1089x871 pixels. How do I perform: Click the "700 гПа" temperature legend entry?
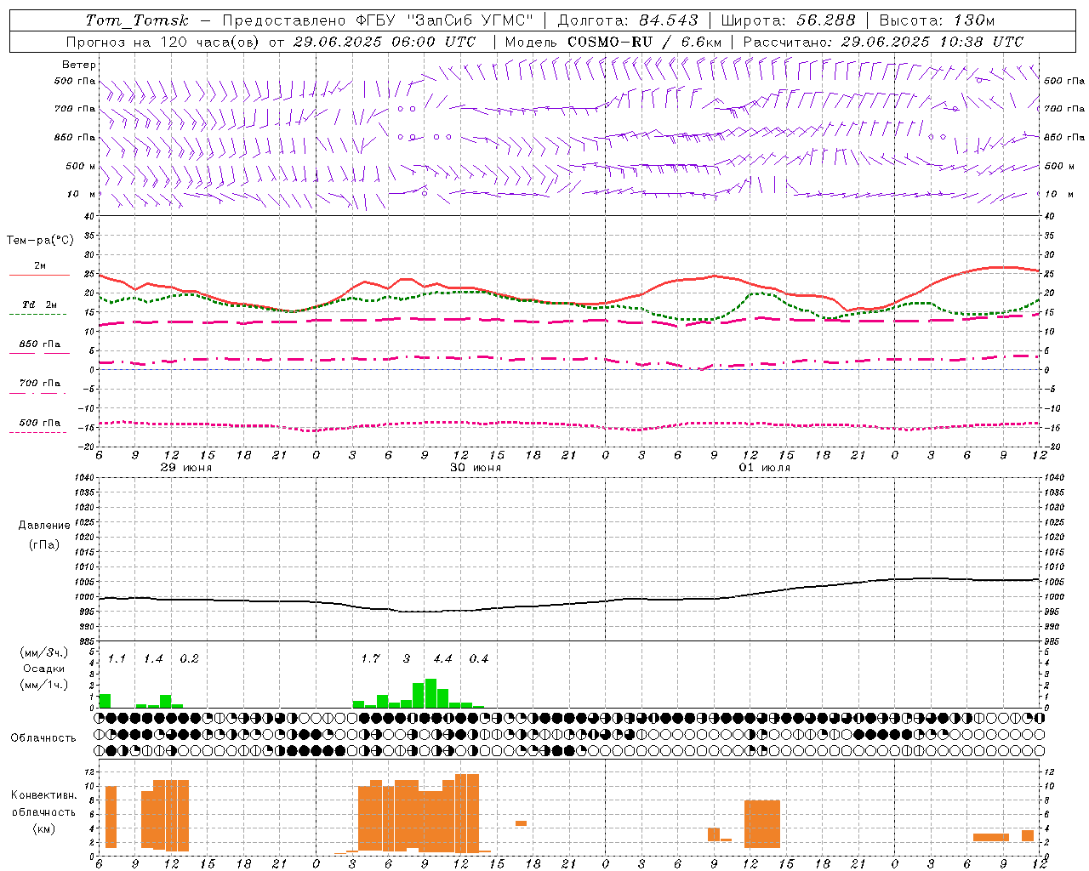point(40,384)
